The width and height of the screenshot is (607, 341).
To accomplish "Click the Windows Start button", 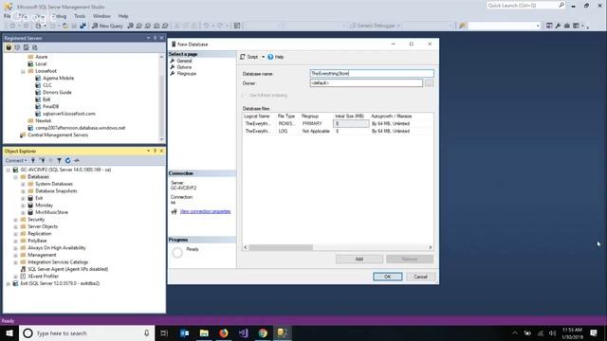I will 9,332.
